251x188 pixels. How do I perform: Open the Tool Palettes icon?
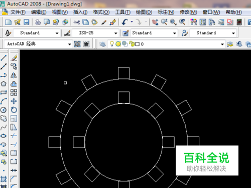coord(212,22)
